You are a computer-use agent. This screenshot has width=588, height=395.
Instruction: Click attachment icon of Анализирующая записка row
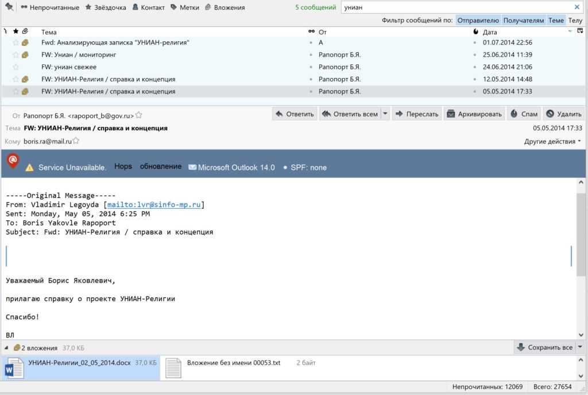tap(25, 42)
